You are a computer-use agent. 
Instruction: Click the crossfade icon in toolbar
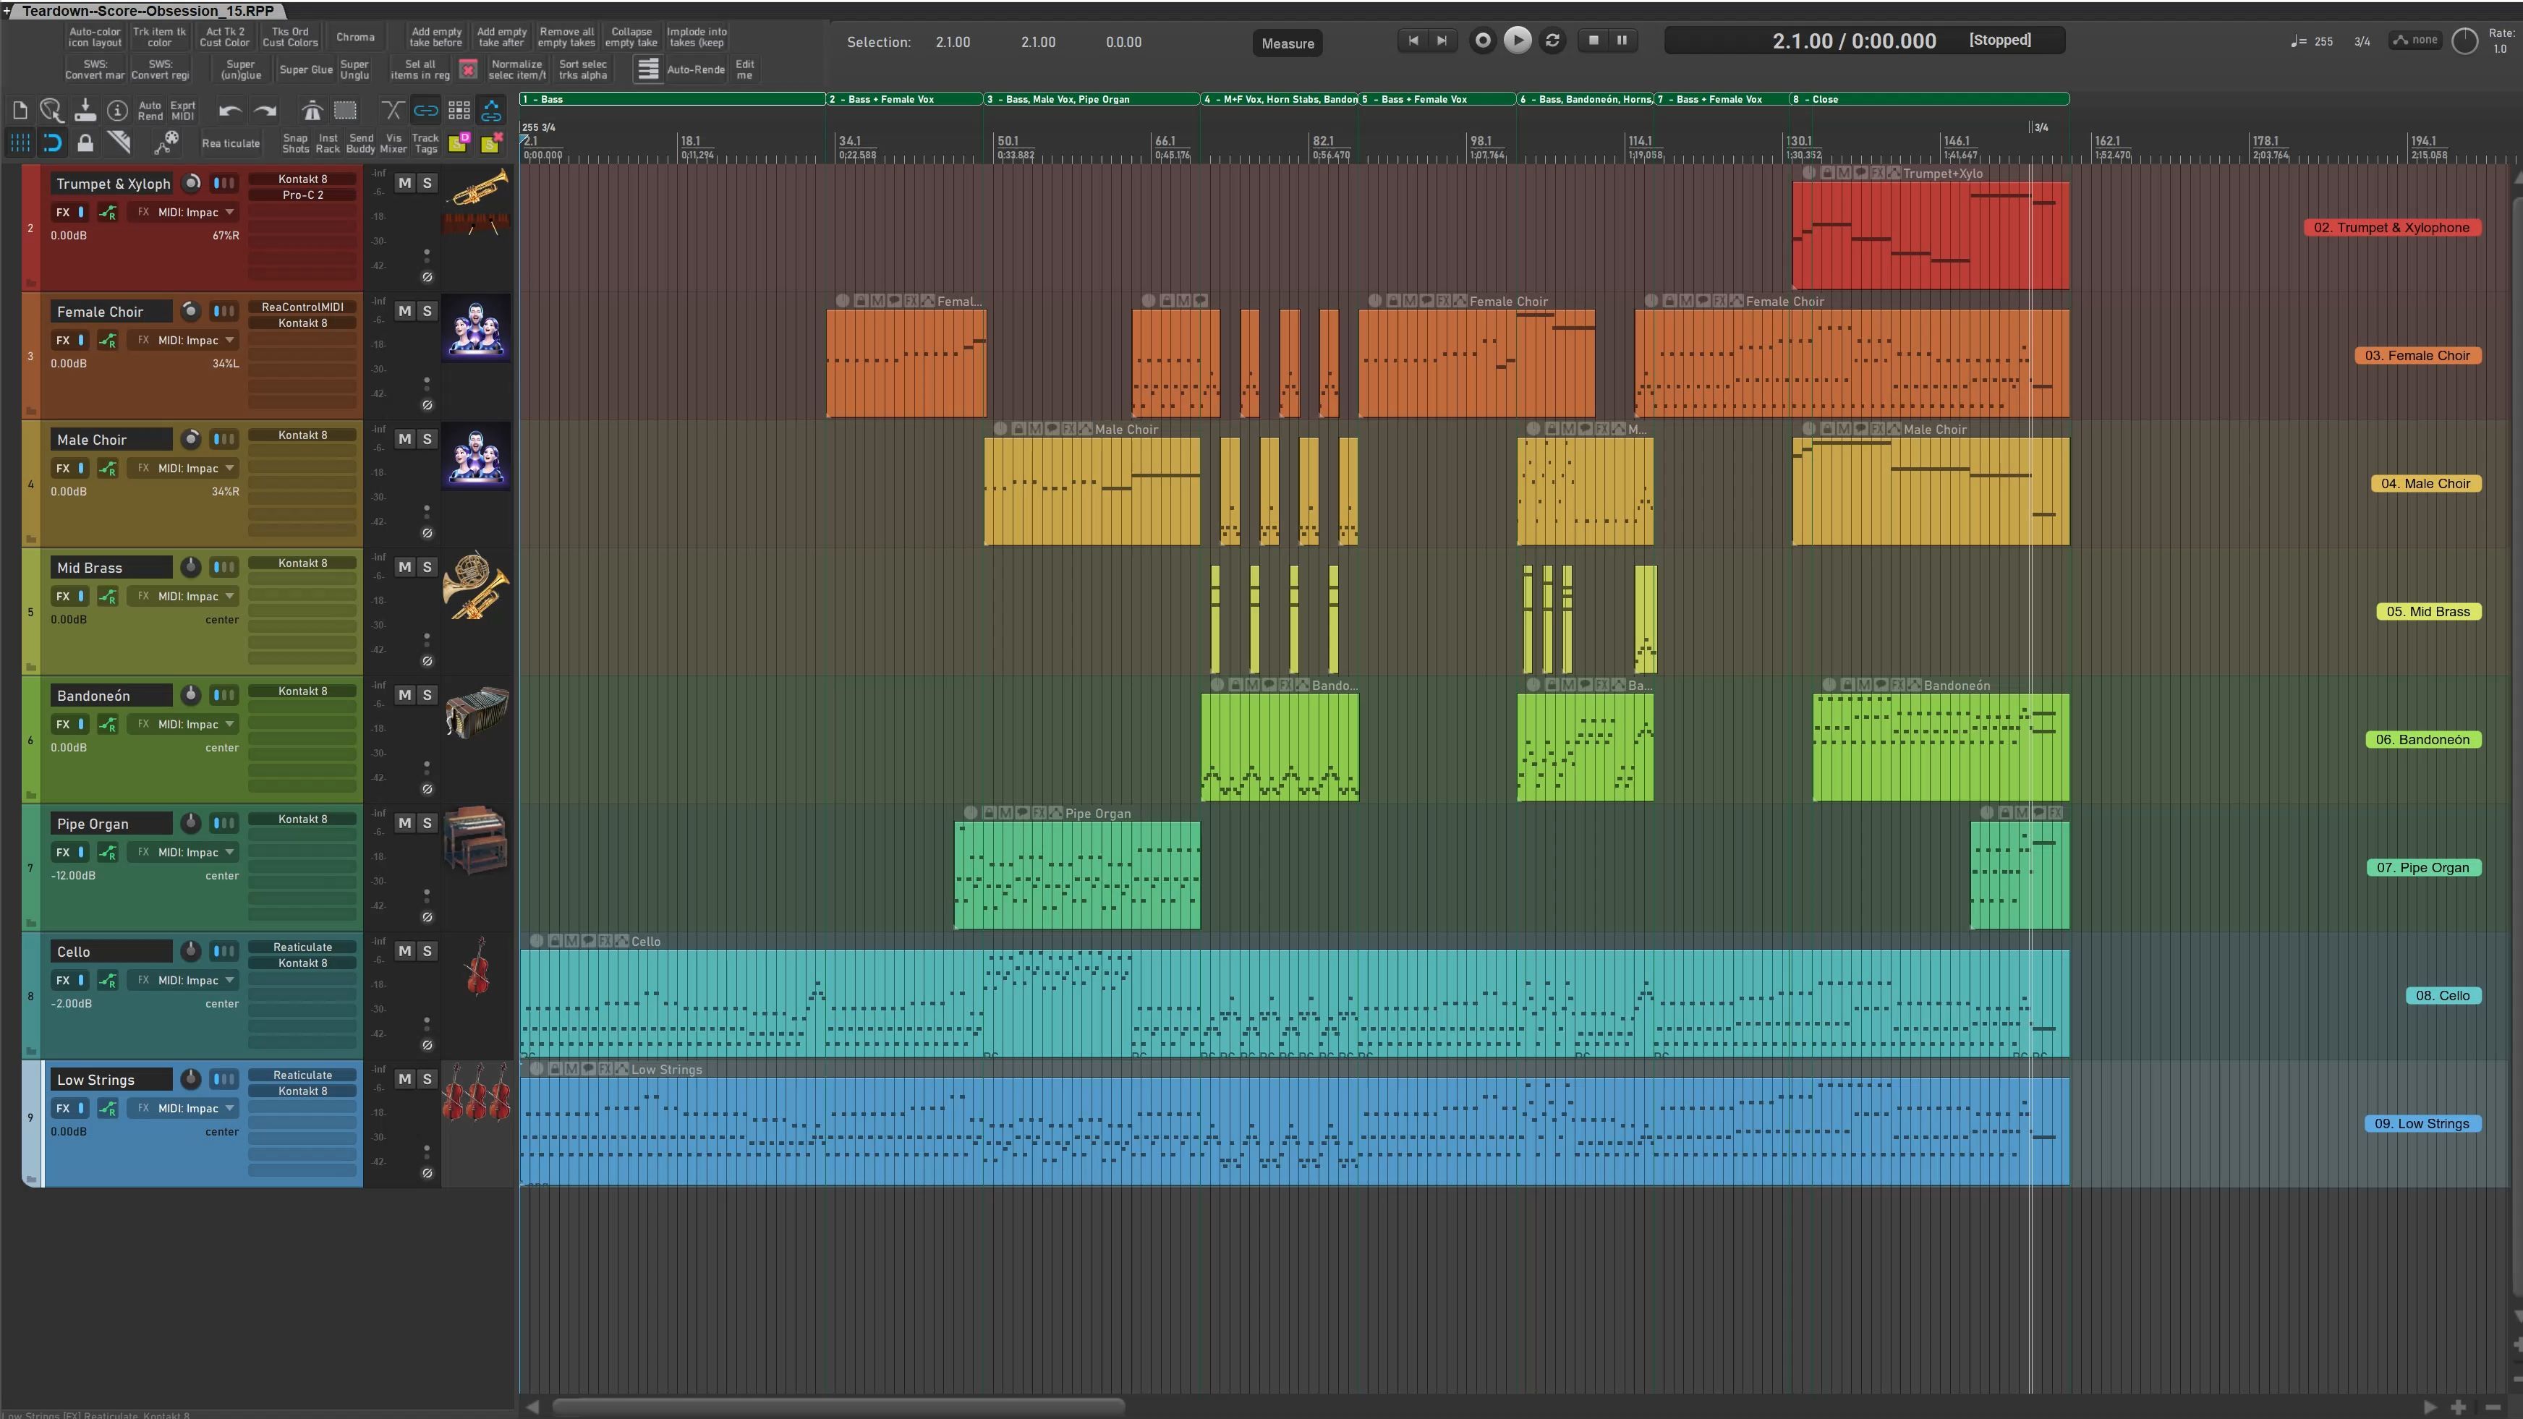(393, 111)
